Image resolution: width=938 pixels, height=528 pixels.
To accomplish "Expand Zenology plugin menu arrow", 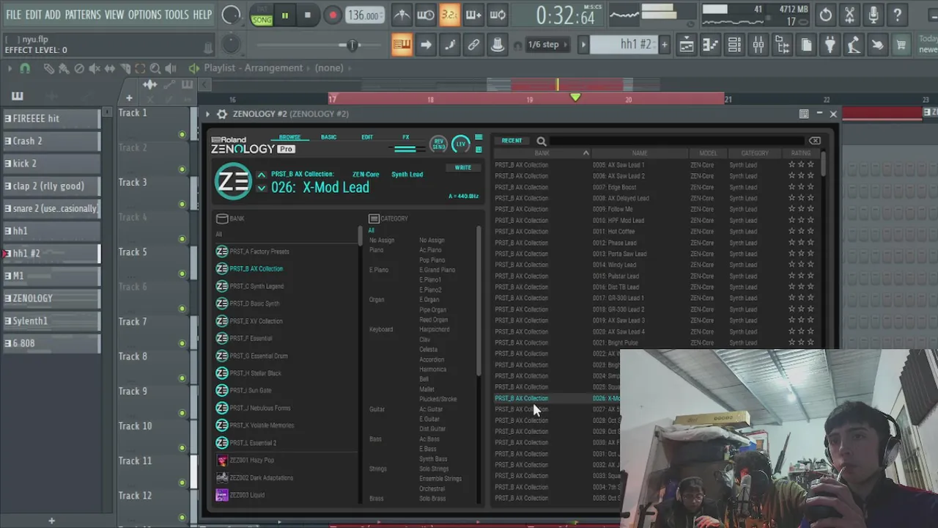I will 207,114.
